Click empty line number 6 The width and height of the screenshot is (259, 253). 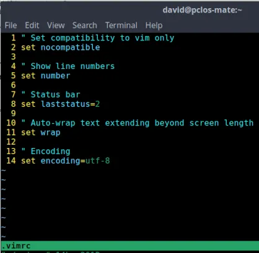tap(14, 85)
